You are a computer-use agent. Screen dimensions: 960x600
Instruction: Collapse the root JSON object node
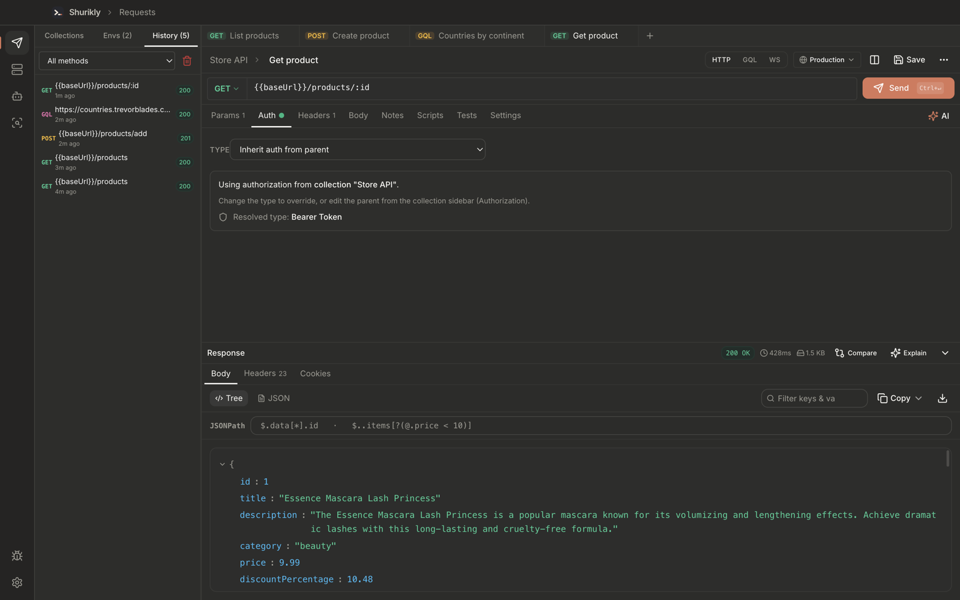(222, 464)
